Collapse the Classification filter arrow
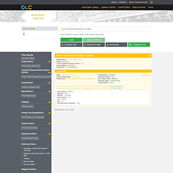 point(49,83)
